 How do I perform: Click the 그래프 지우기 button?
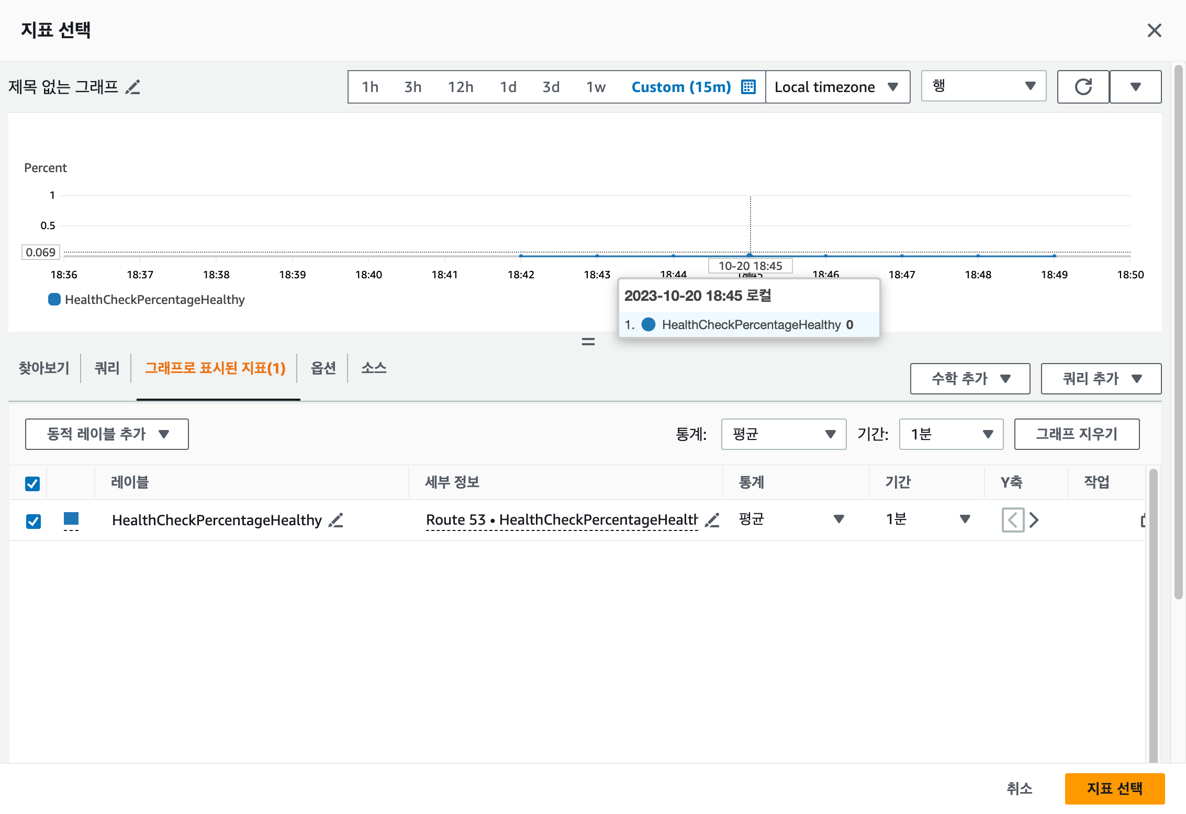coord(1076,434)
